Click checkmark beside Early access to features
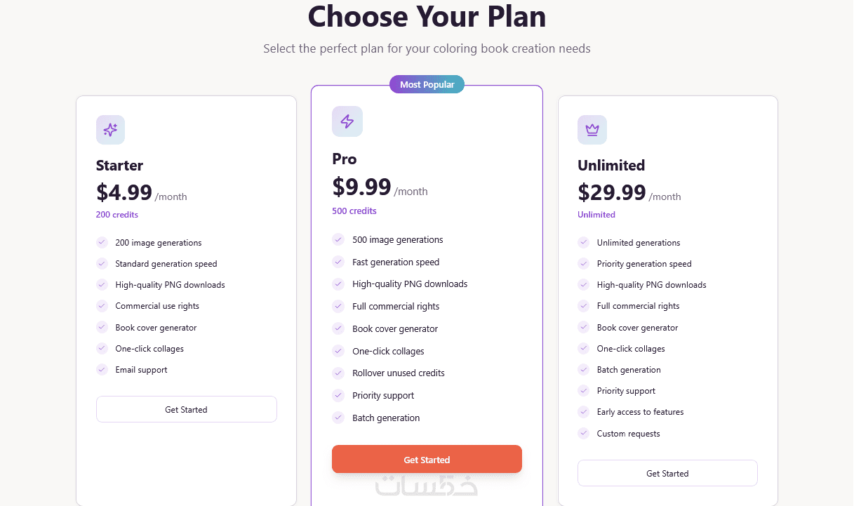 [583, 412]
